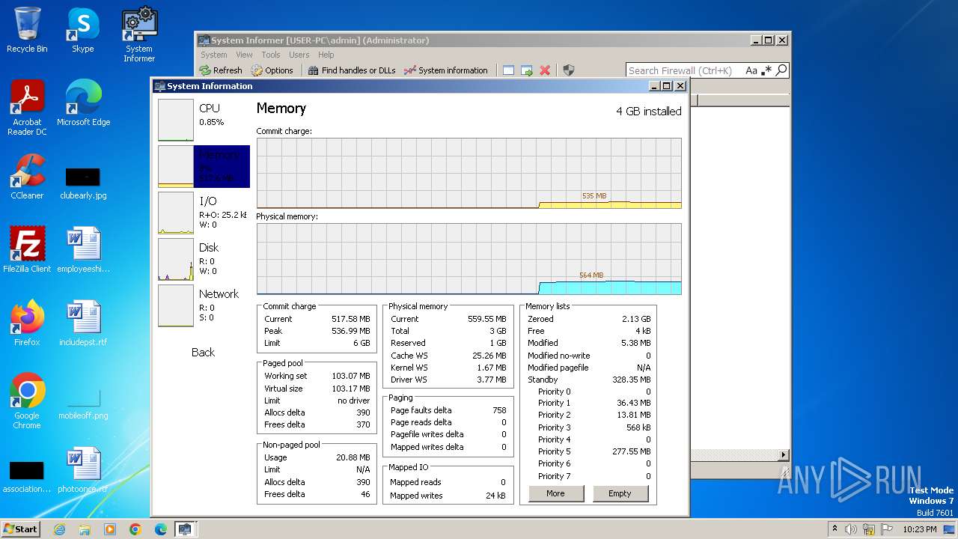Screen dimensions: 958x539
Task: Open System Informer desktop shortcut
Action: 139,34
